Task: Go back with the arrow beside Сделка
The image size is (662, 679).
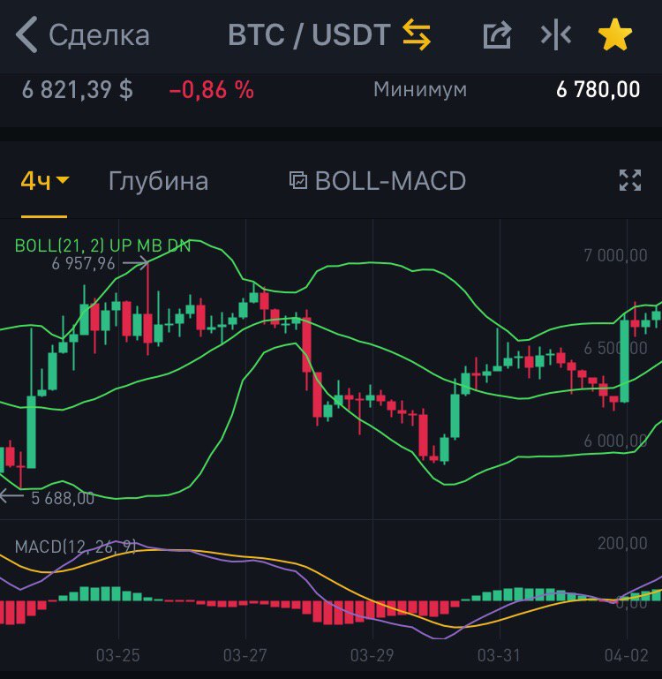Action: (26, 34)
